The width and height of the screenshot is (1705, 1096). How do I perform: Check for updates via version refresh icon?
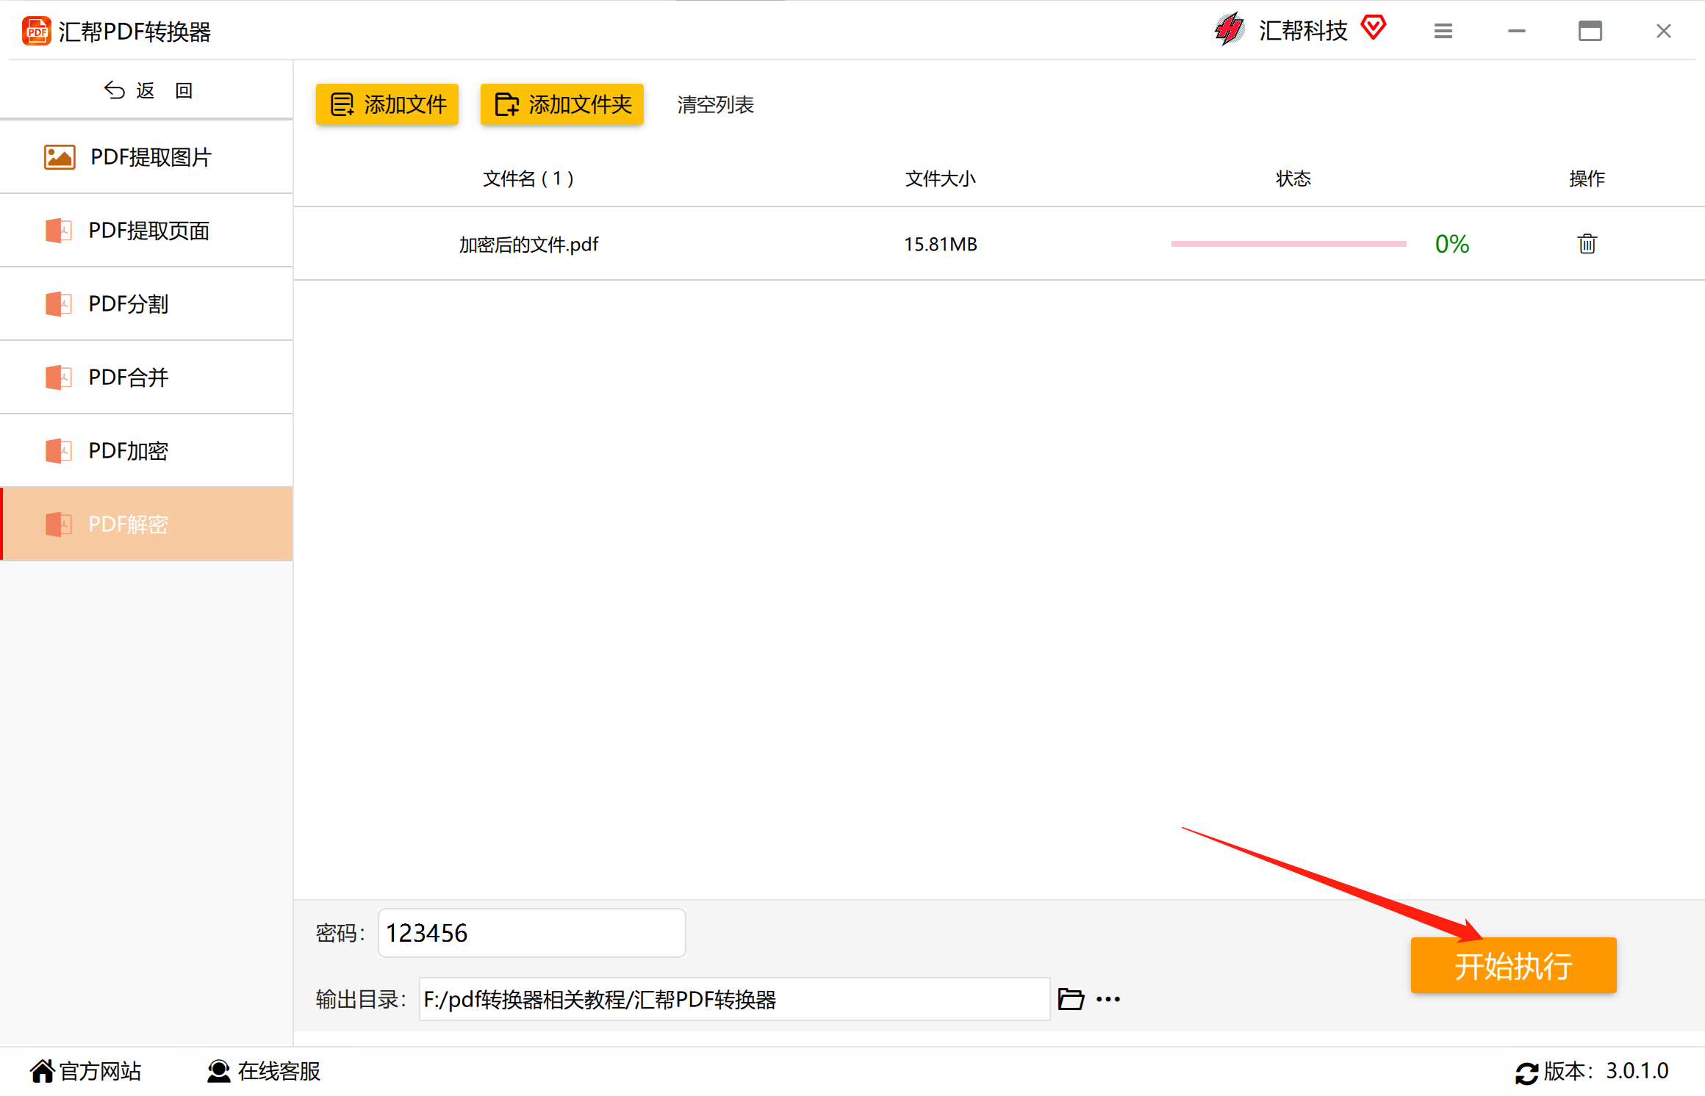[x=1526, y=1072]
